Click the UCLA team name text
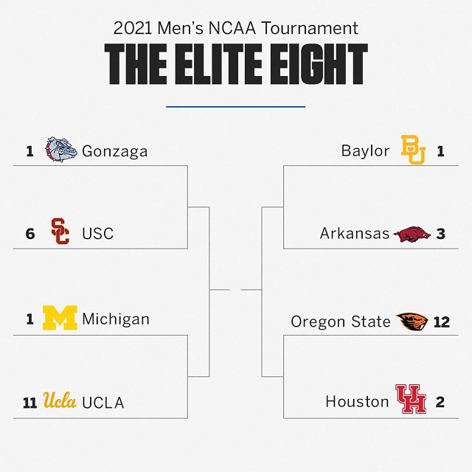The height and width of the screenshot is (472, 472). click(103, 403)
